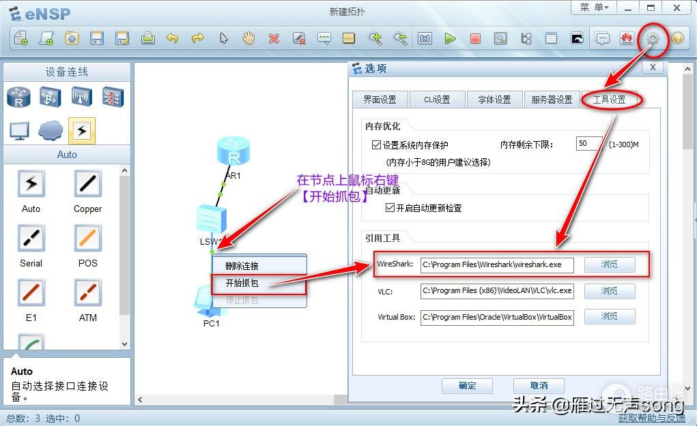Zoom in on the topology canvas

375,39
